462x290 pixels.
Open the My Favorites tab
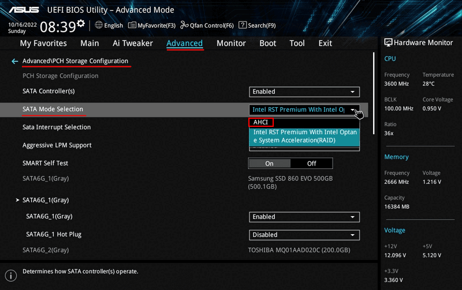[x=43, y=43]
